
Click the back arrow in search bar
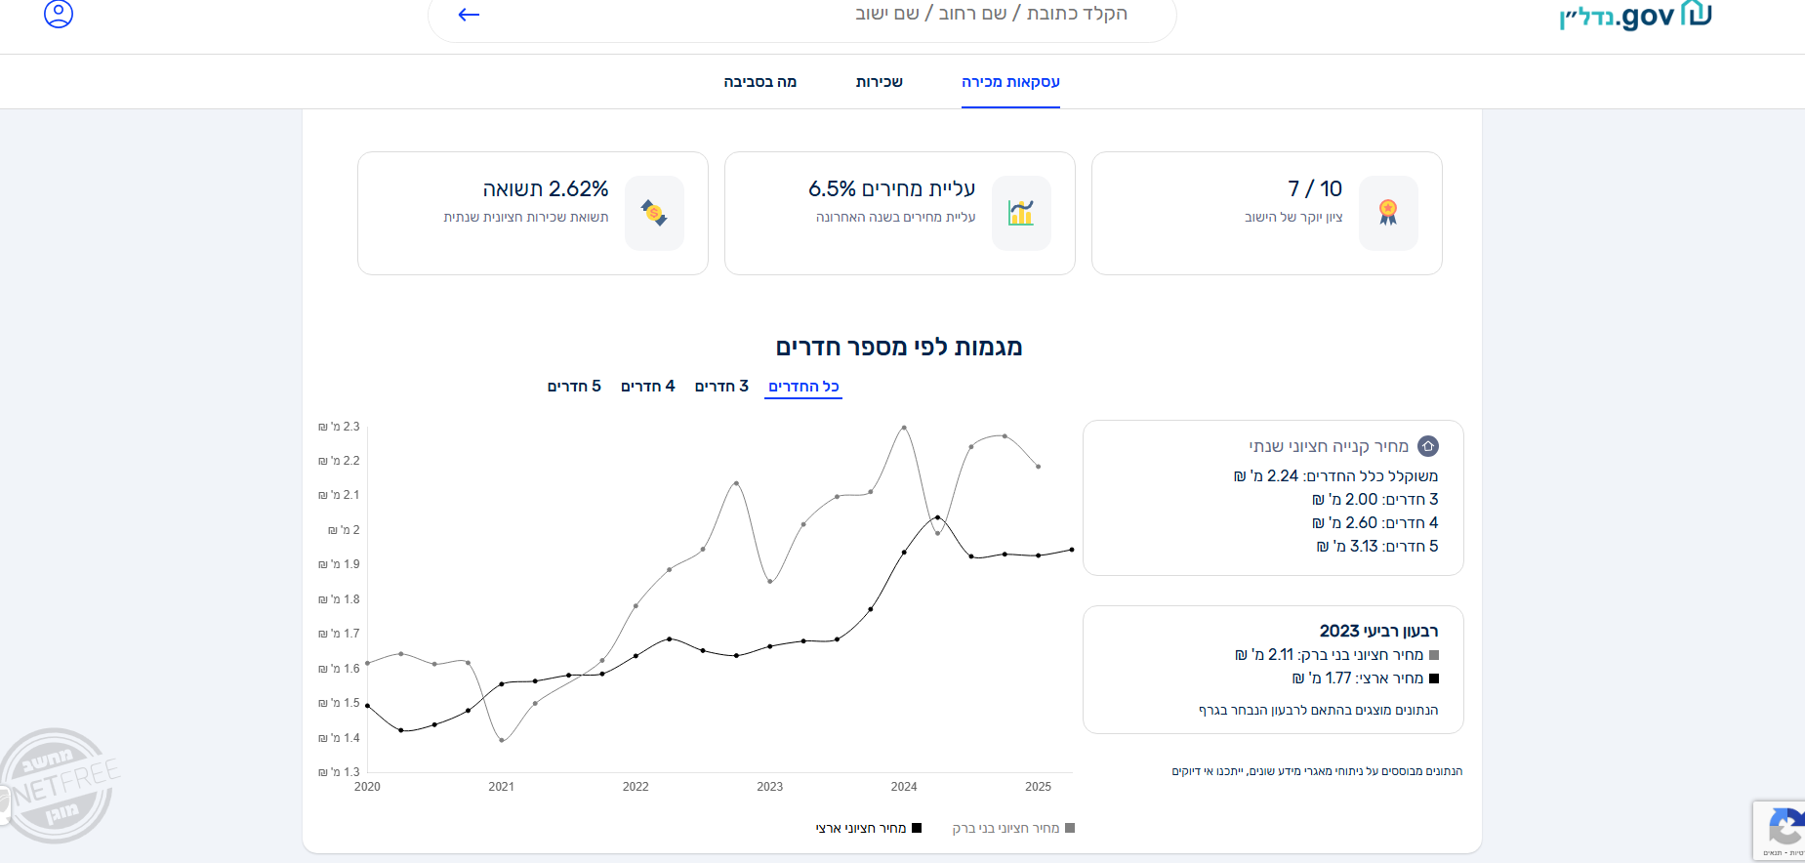pyautogui.click(x=469, y=15)
